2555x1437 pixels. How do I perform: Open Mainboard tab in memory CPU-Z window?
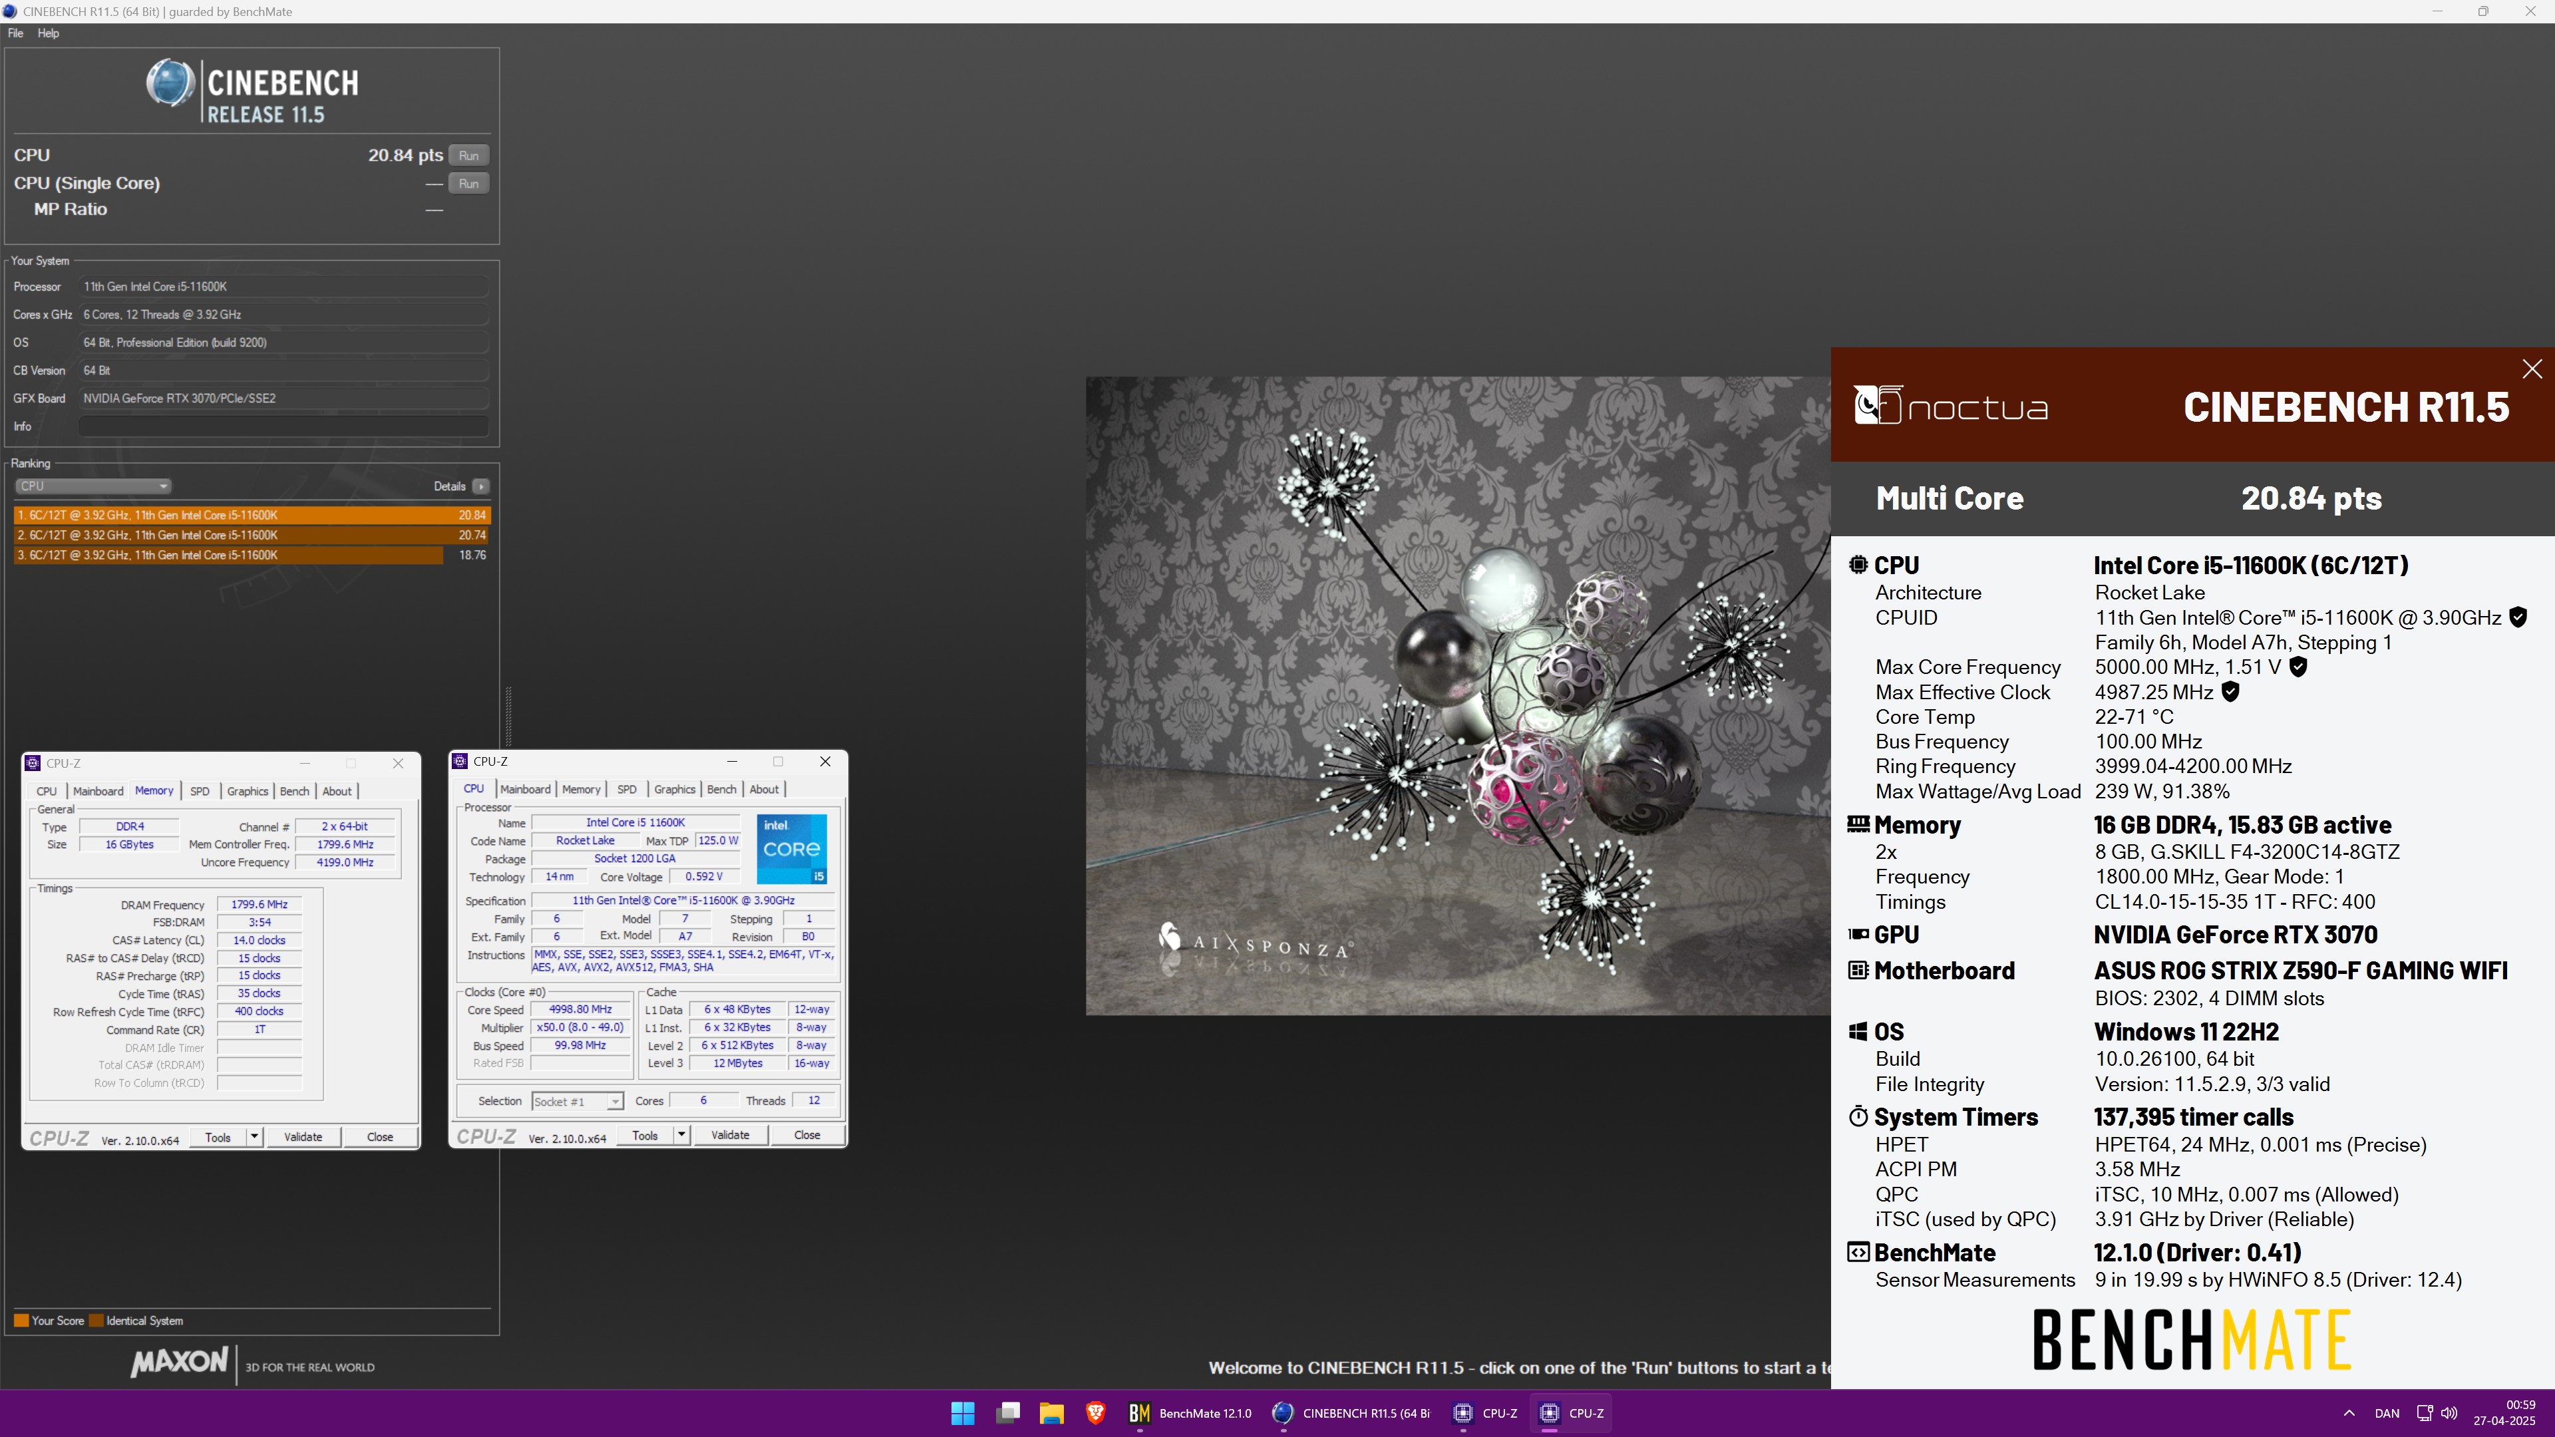(x=98, y=792)
